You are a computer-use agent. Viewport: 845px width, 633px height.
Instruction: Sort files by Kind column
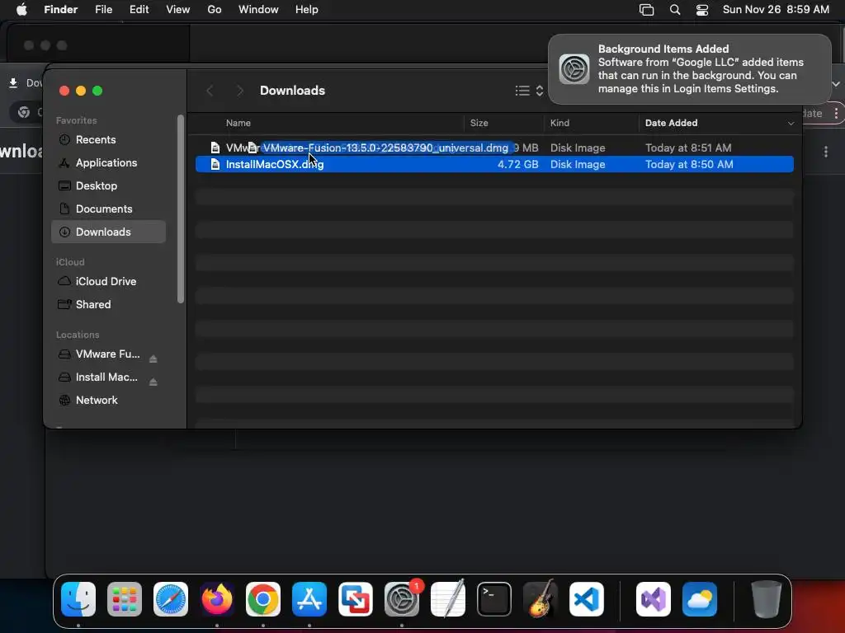pyautogui.click(x=559, y=124)
